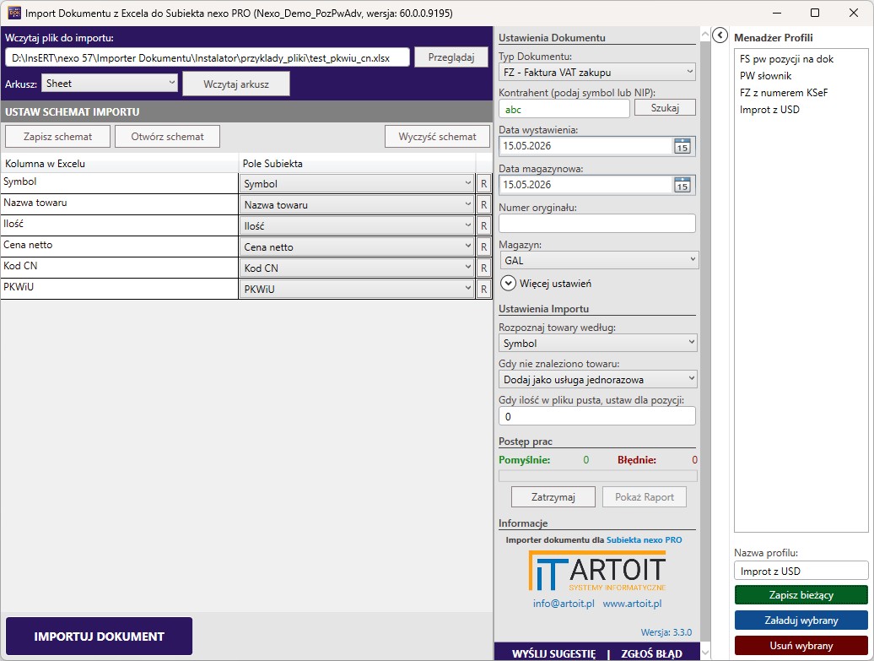The height and width of the screenshot is (661, 874).
Task: Click the R button in Nazwa towaru row
Action: point(483,204)
